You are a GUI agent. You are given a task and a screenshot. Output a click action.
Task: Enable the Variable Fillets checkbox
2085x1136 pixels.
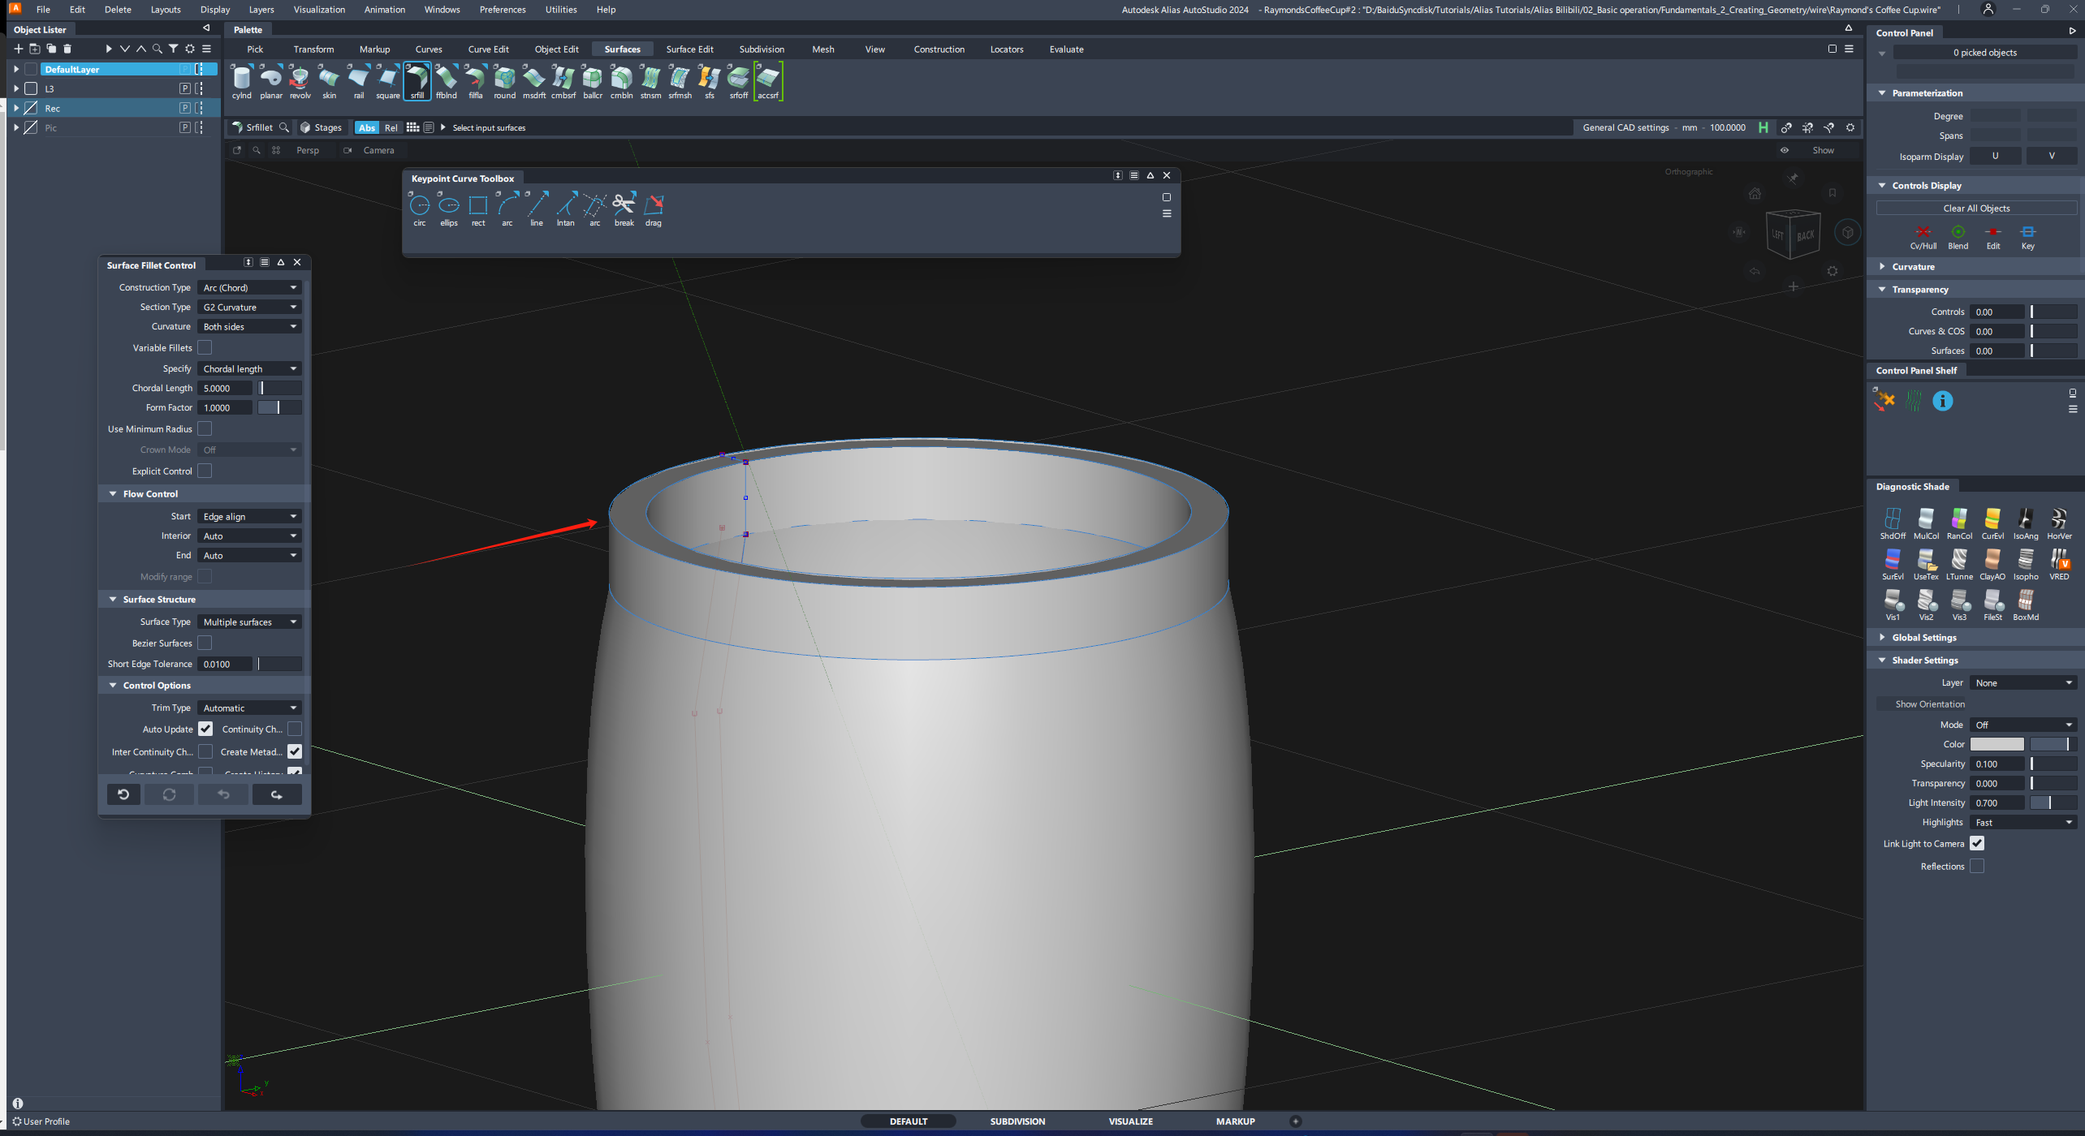click(205, 347)
